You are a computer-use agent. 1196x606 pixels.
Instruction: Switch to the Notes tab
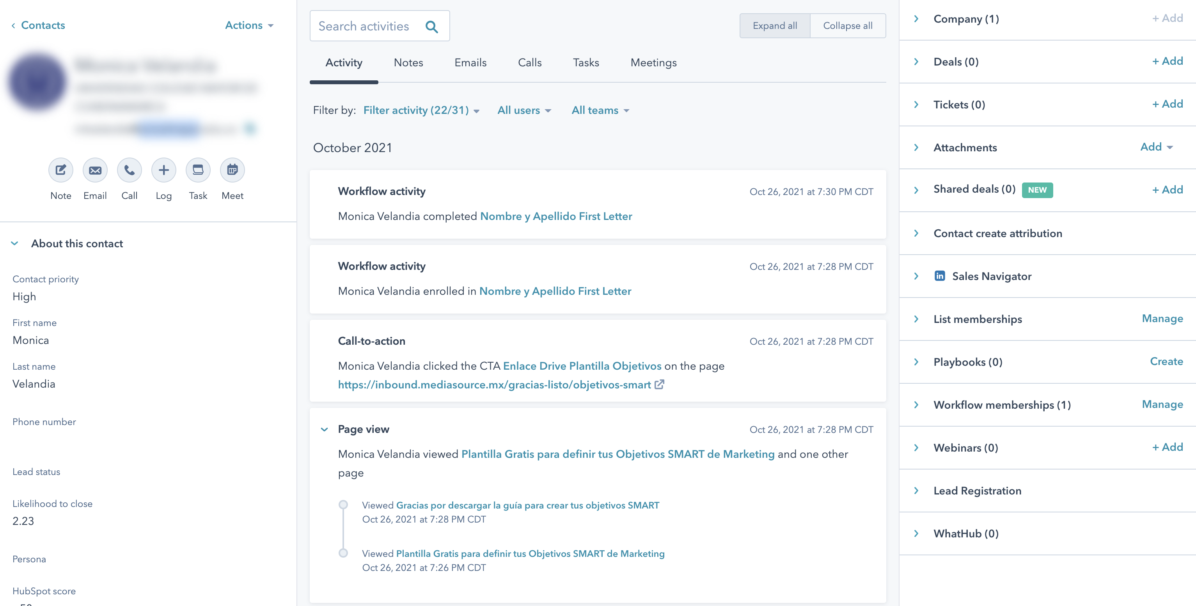pyautogui.click(x=408, y=63)
